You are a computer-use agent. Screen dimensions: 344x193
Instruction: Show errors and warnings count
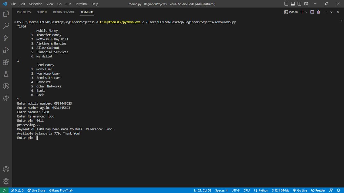17,190
